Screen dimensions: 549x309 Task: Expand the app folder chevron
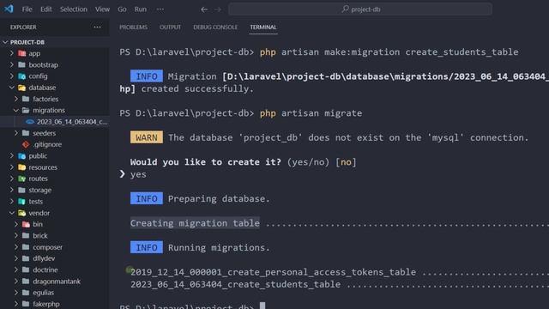11,53
